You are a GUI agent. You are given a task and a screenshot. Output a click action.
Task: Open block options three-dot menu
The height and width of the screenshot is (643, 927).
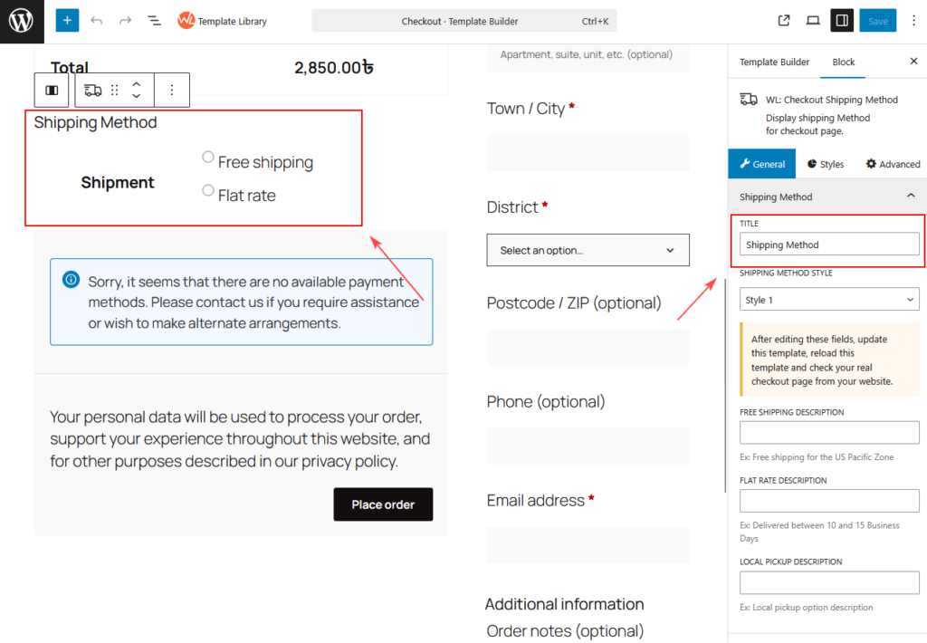click(x=172, y=91)
